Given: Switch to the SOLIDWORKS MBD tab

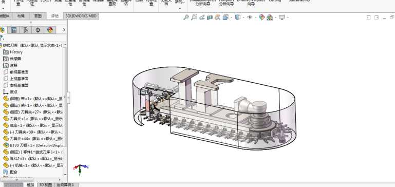Looking at the screenshot, I should click(81, 16).
